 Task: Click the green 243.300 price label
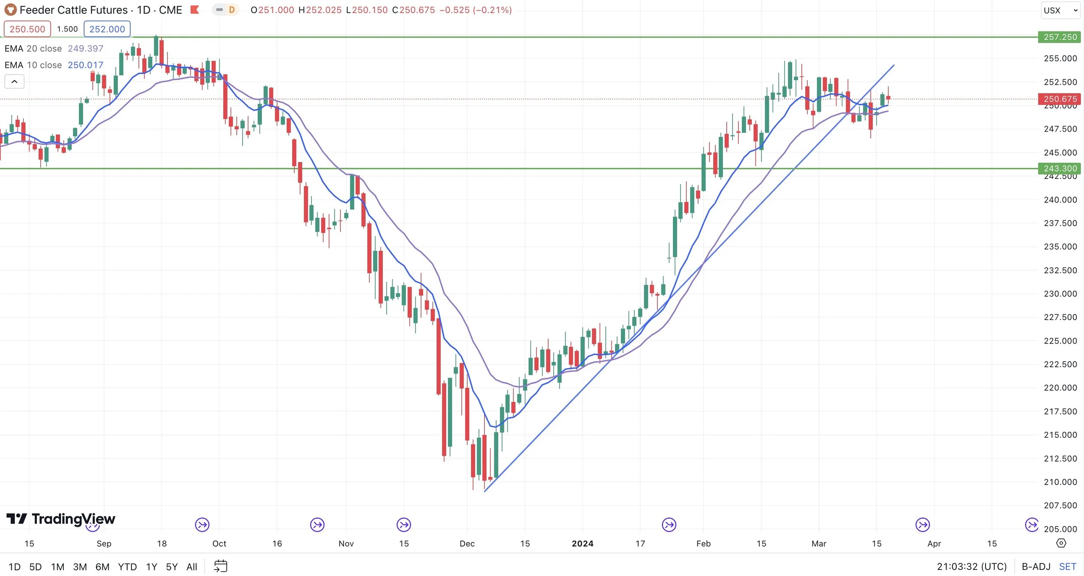coord(1060,168)
